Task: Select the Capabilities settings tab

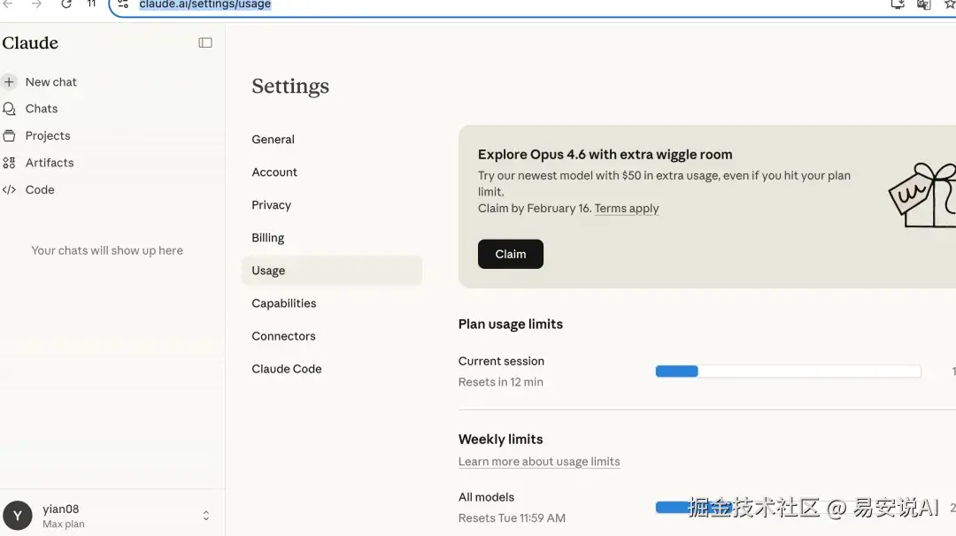Action: coord(283,303)
